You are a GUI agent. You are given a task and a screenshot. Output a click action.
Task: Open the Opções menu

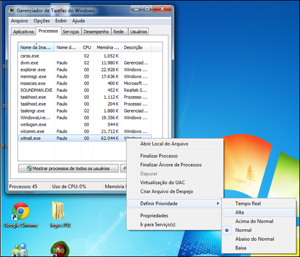(42, 21)
